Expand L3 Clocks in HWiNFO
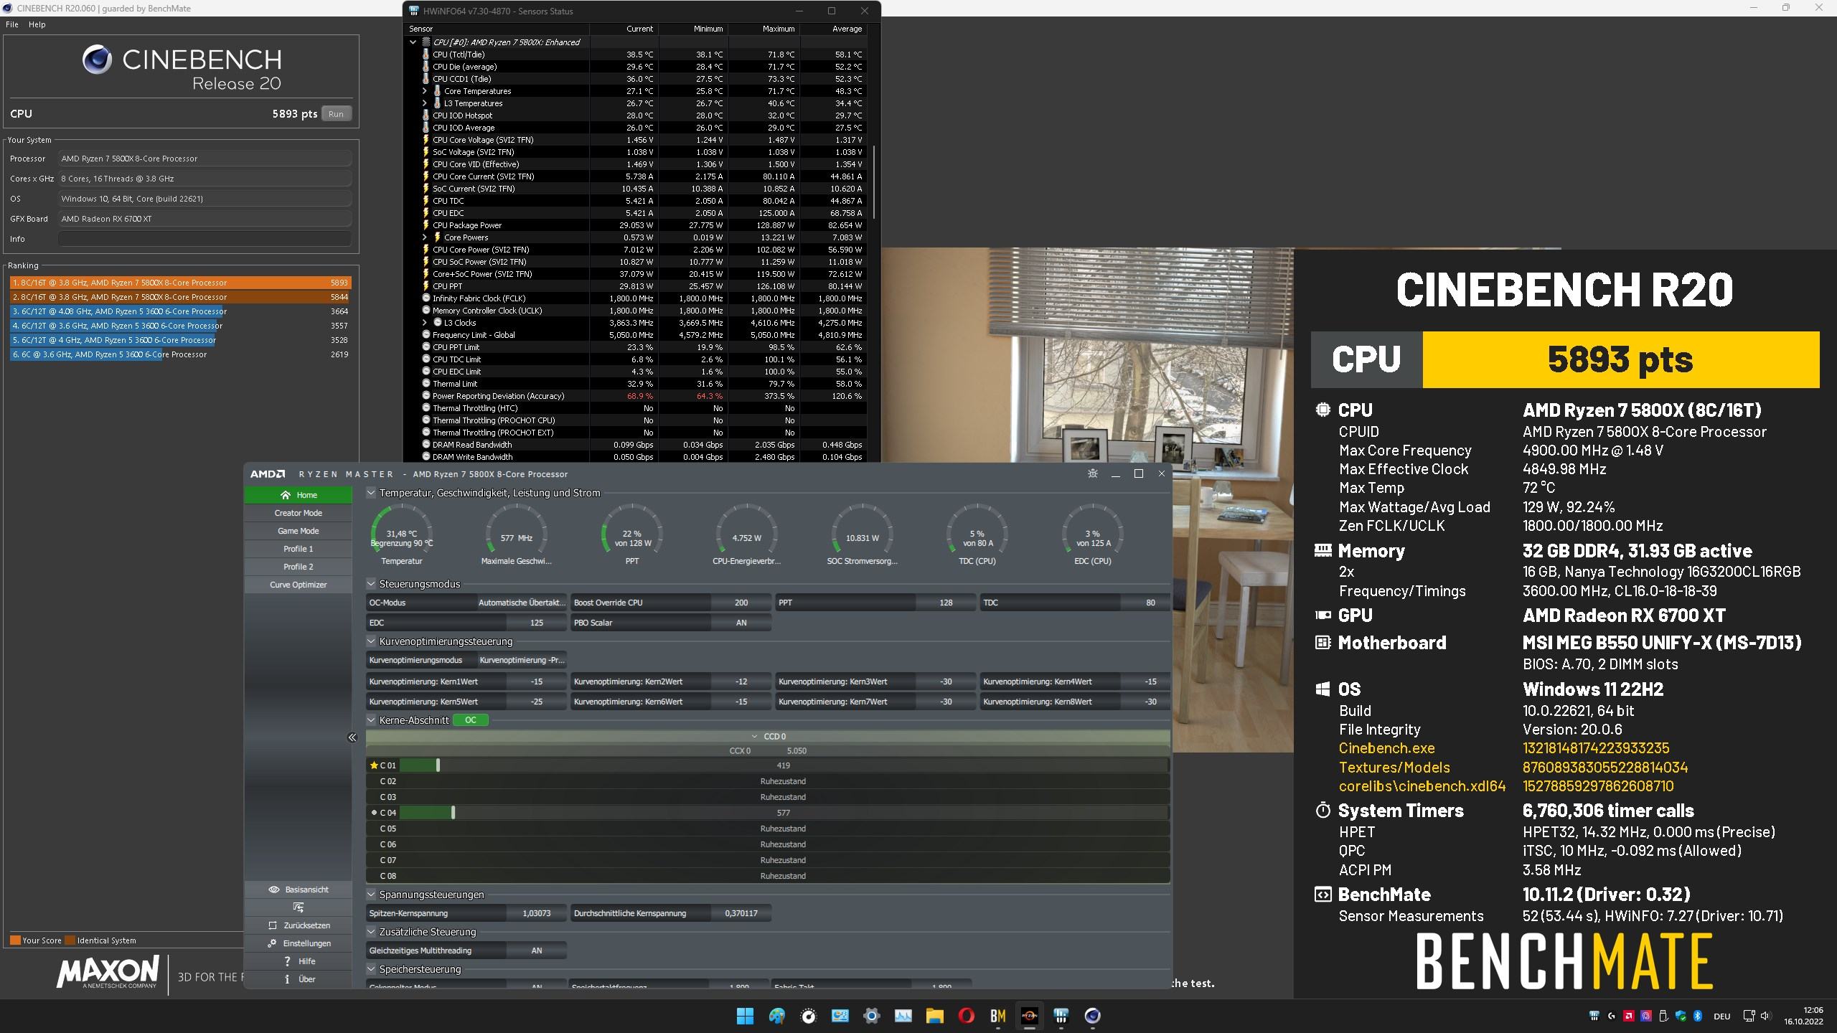This screenshot has width=1837, height=1033. click(425, 323)
